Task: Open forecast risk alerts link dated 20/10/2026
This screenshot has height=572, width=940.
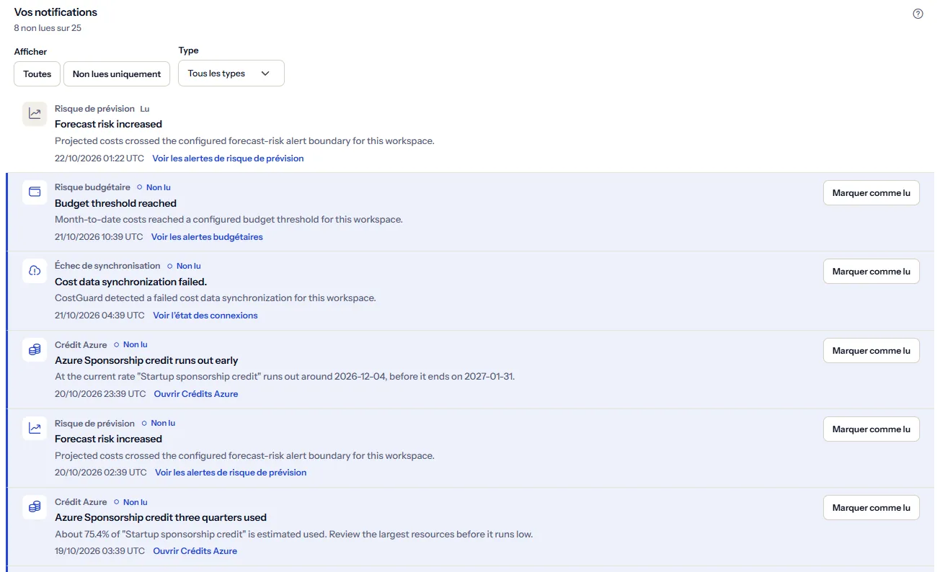Action: tap(231, 473)
